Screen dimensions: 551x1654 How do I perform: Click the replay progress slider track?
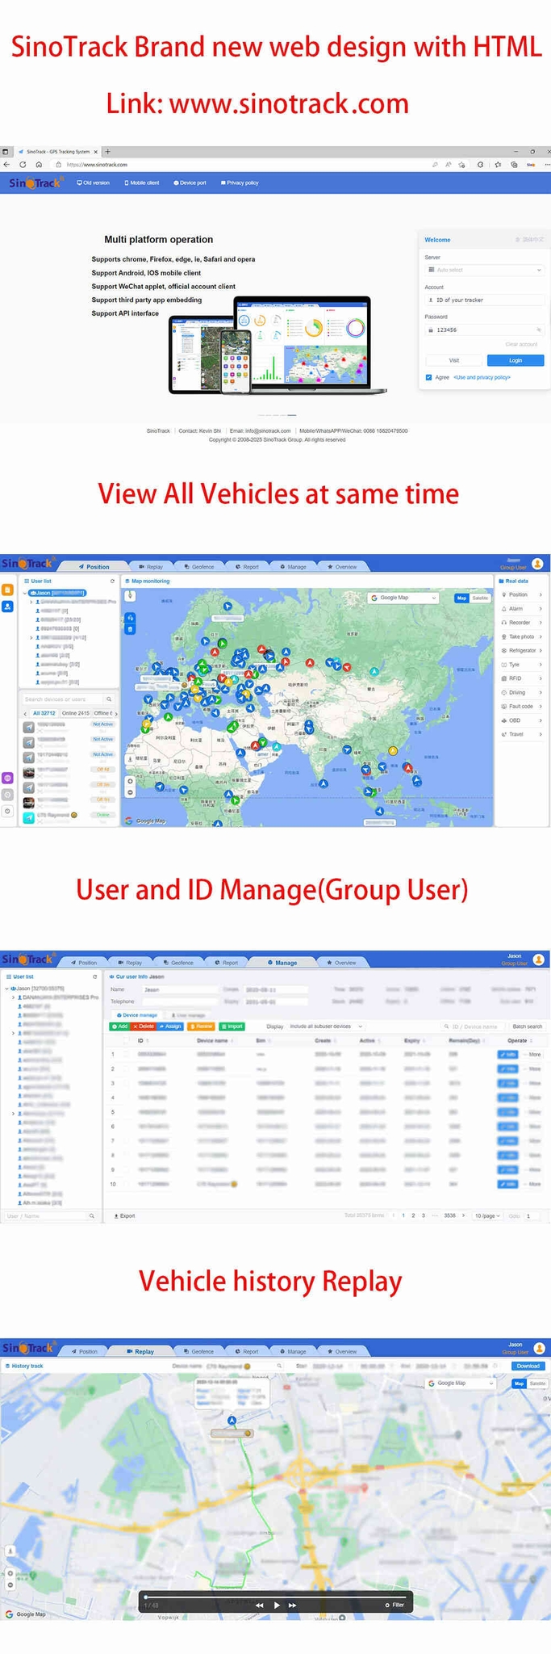tap(274, 1596)
